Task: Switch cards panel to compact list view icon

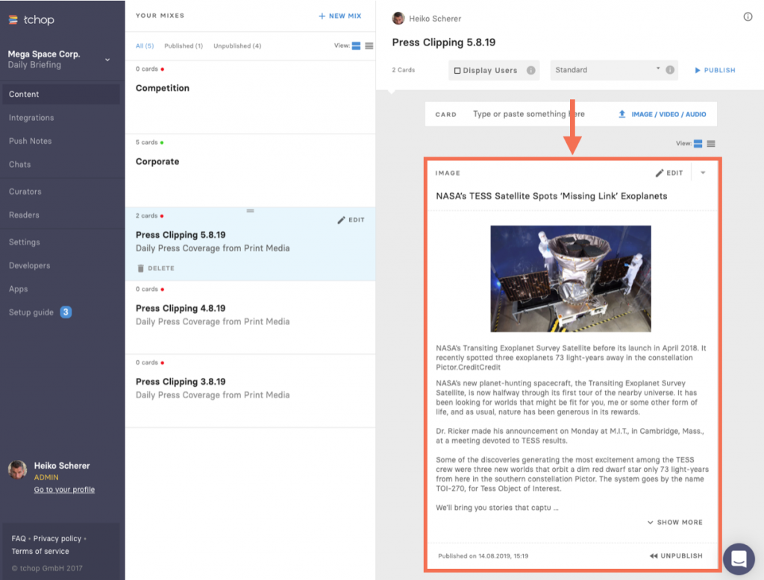Action: (x=711, y=144)
